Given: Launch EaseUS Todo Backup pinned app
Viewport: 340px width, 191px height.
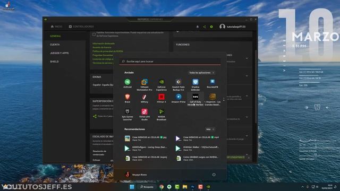Looking at the screenshot, I should coord(178,85).
